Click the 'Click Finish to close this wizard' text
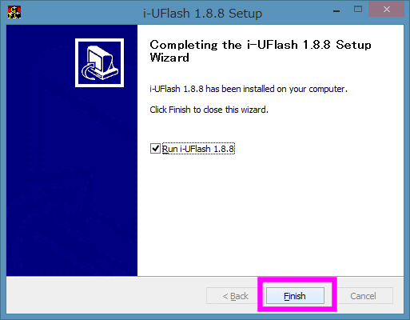Screen dimensions: 410x320 click(x=209, y=110)
